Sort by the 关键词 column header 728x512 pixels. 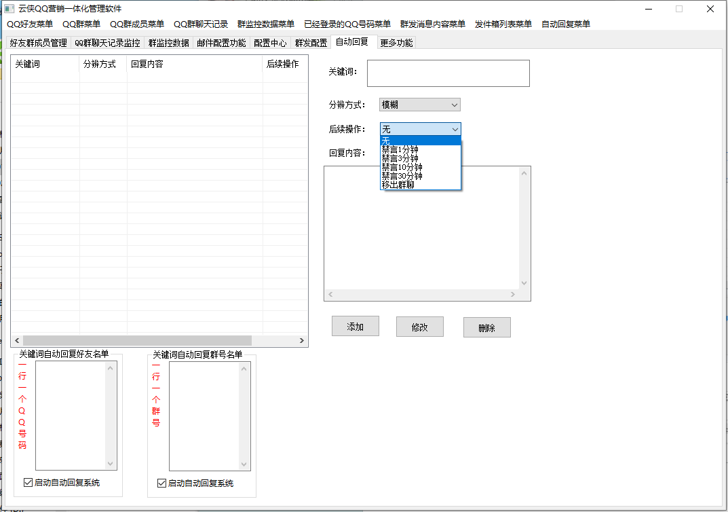click(45, 64)
